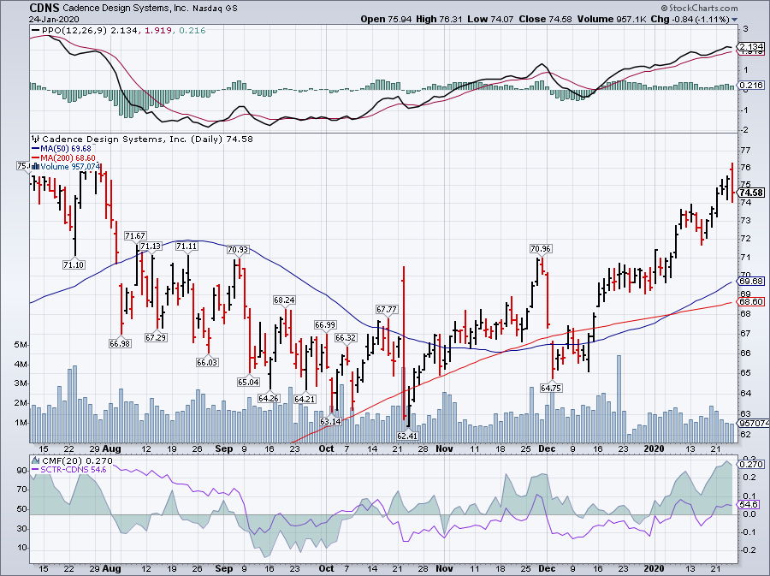Viewport: 770px width, 576px height.
Task: Click the 64.21 low price annotation
Action: (x=305, y=399)
